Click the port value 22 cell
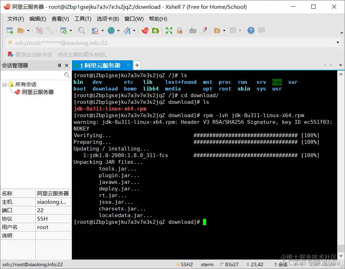The image size is (345, 269). click(x=53, y=210)
